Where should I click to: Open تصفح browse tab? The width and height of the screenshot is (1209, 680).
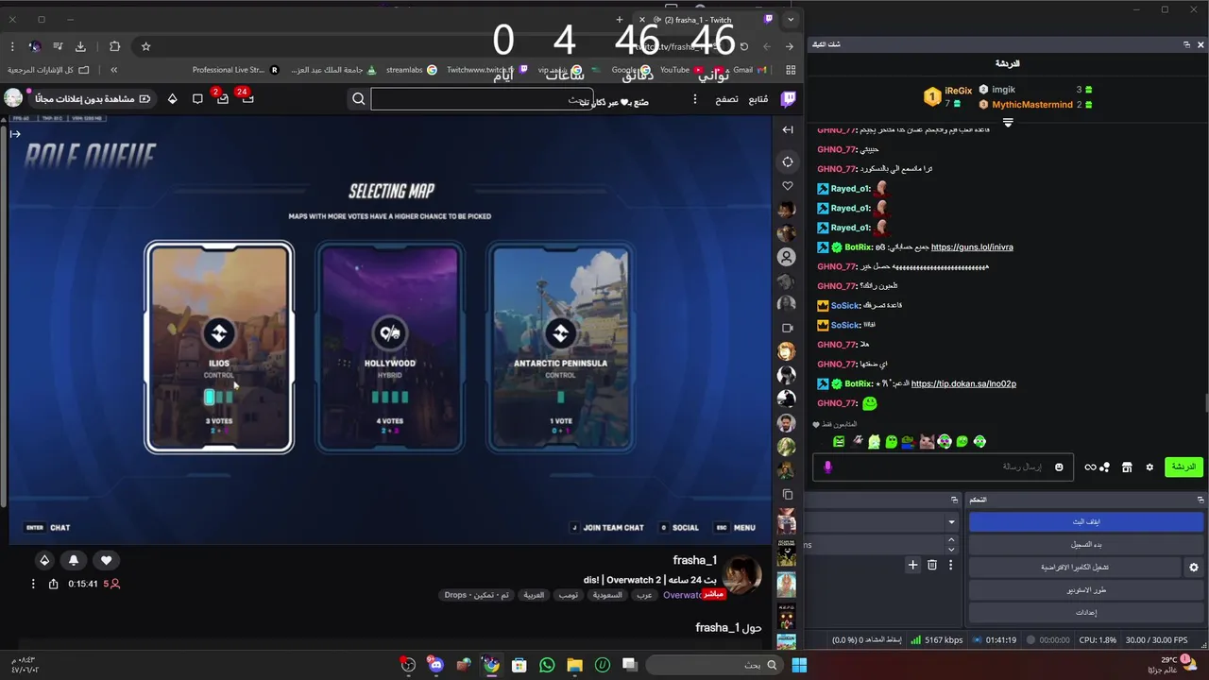pyautogui.click(x=726, y=99)
